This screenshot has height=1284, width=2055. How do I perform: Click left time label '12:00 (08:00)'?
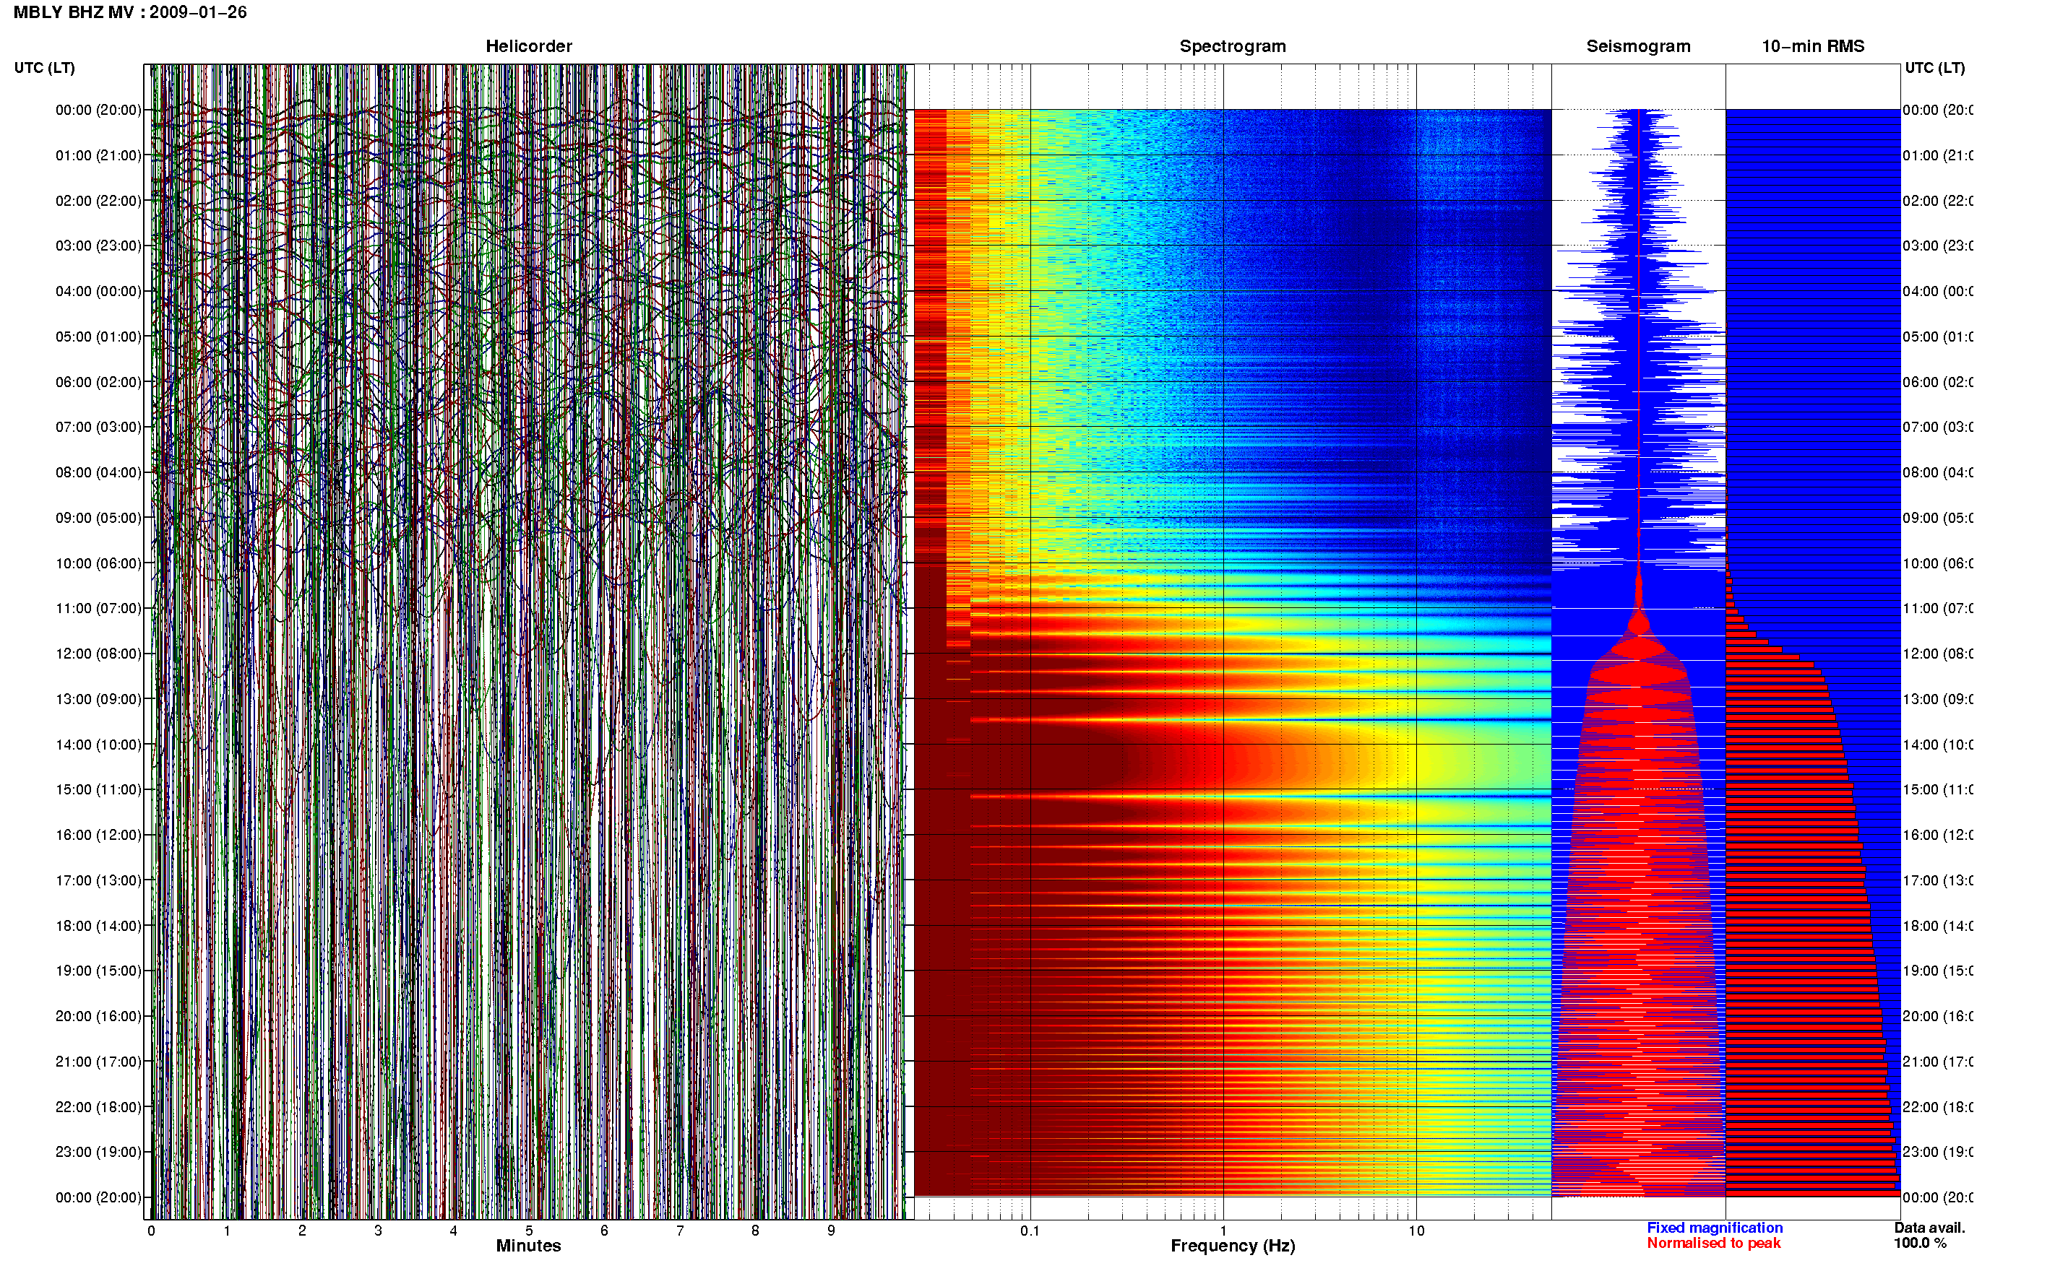click(x=98, y=654)
